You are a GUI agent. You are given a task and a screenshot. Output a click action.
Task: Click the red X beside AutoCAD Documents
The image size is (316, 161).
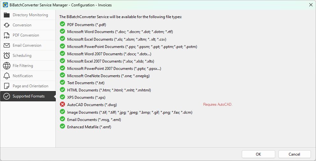tap(62, 104)
